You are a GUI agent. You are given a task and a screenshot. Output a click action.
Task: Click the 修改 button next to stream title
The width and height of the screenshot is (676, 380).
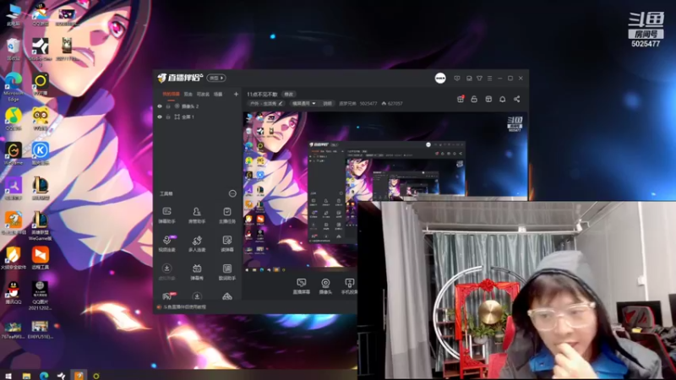pos(288,94)
